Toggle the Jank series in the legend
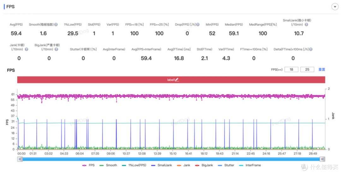The height and width of the screenshot is (174, 341). tap(183, 165)
